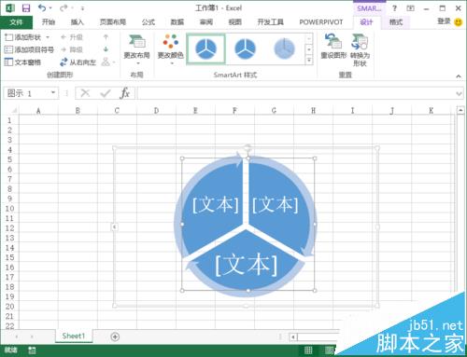
Task: Click the horizontal scrollbar left arrow
Action: pos(293,336)
